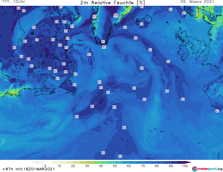
Task: Pick the dark purple color bar segment left of 100
Action: 181,162
